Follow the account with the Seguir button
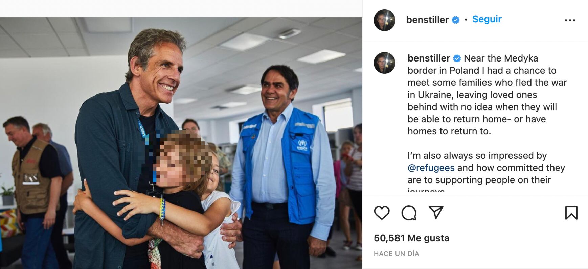This screenshot has width=588, height=269. point(487,19)
